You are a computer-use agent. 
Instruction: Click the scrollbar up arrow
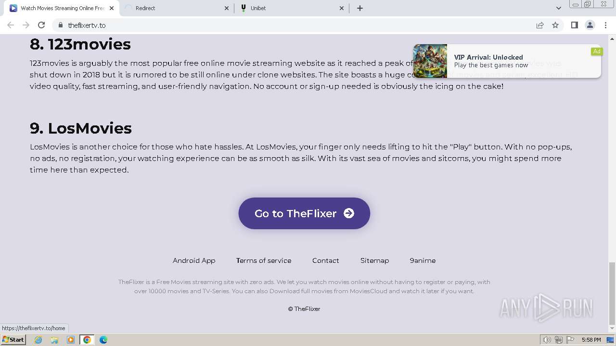click(612, 38)
